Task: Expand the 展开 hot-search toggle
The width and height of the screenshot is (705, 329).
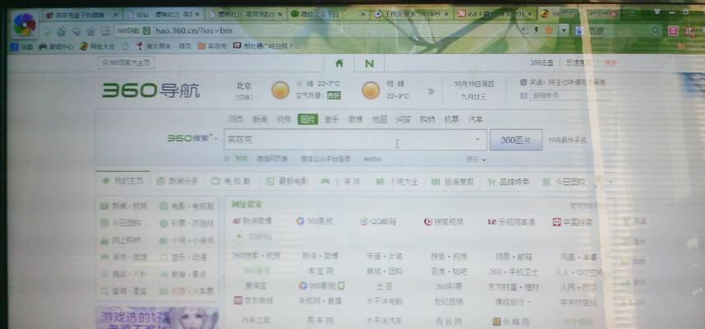Action: [x=476, y=159]
